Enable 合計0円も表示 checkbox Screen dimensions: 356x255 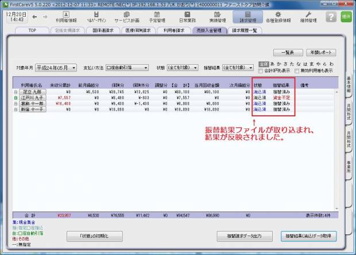click(x=262, y=71)
